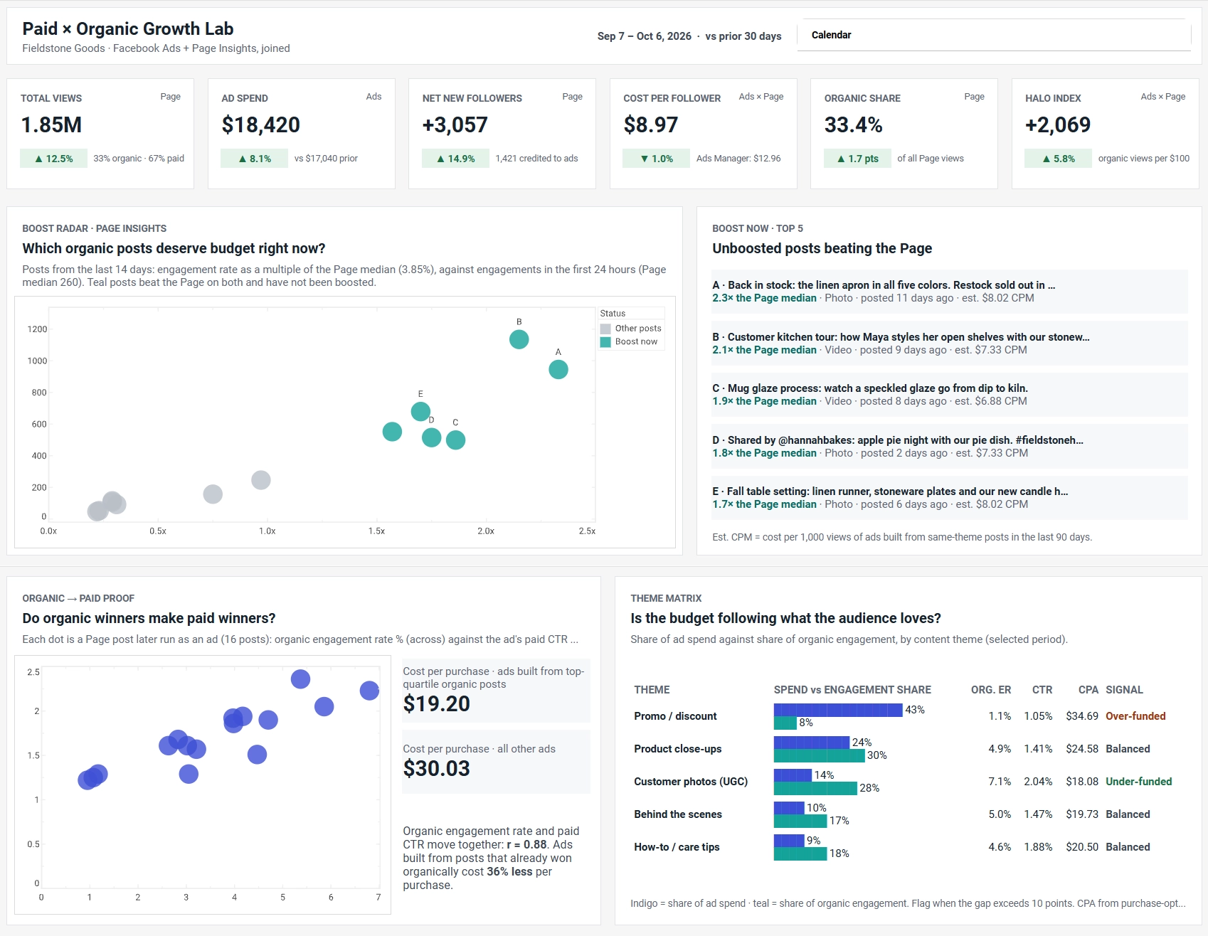Click the Organic Share value 33.4%
The image size is (1208, 936).
(x=853, y=125)
